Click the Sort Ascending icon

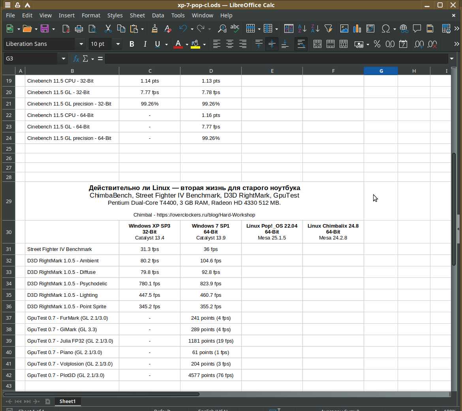(302, 29)
